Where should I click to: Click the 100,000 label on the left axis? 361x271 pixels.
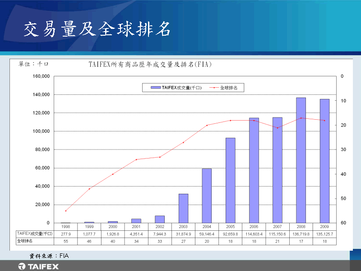point(41,131)
